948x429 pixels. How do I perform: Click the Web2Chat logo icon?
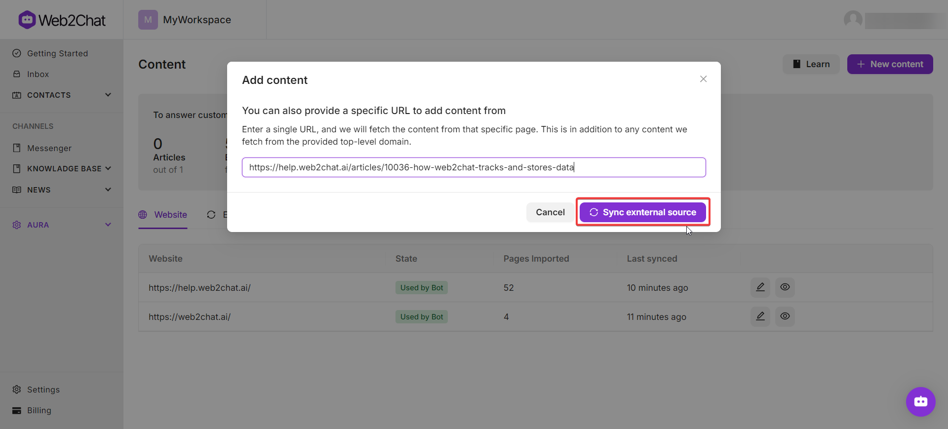pos(27,20)
